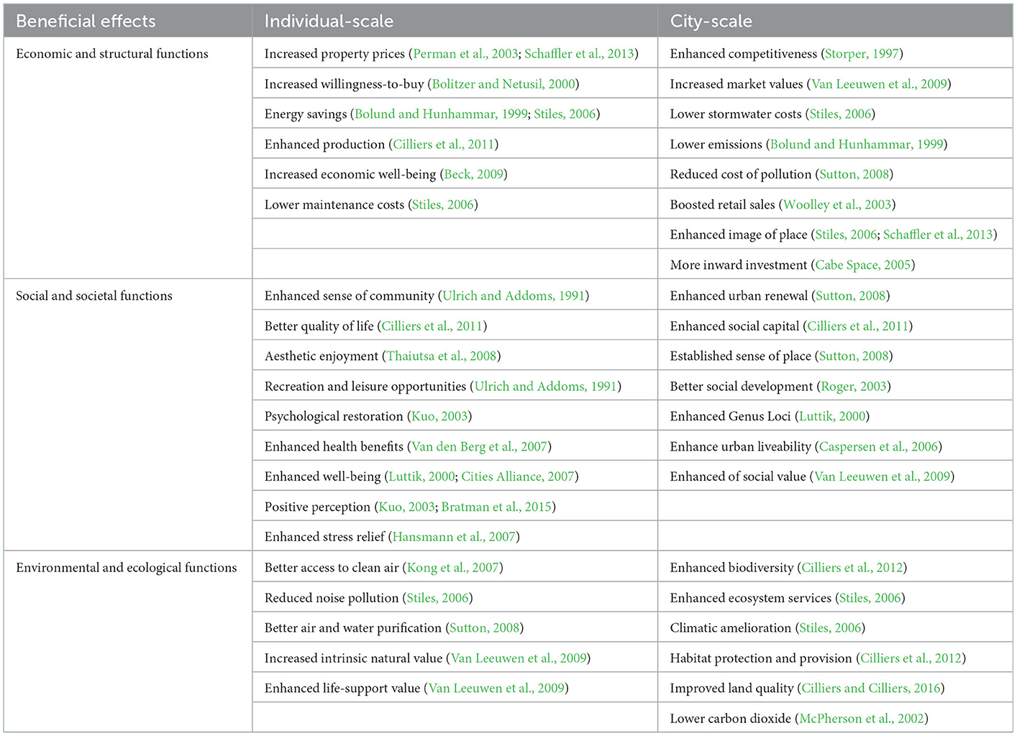The height and width of the screenshot is (736, 1017).
Task: Open Van Leeuwen et al., 2009 beside Increased market values
Action: (879, 84)
